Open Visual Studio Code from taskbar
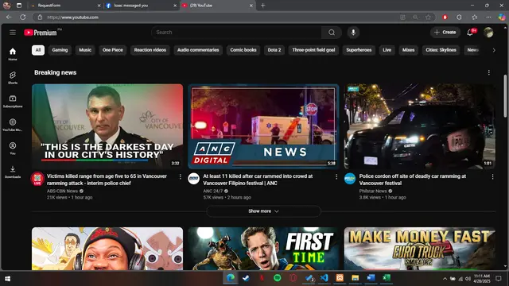The height and width of the screenshot is (286, 509). (x=324, y=278)
